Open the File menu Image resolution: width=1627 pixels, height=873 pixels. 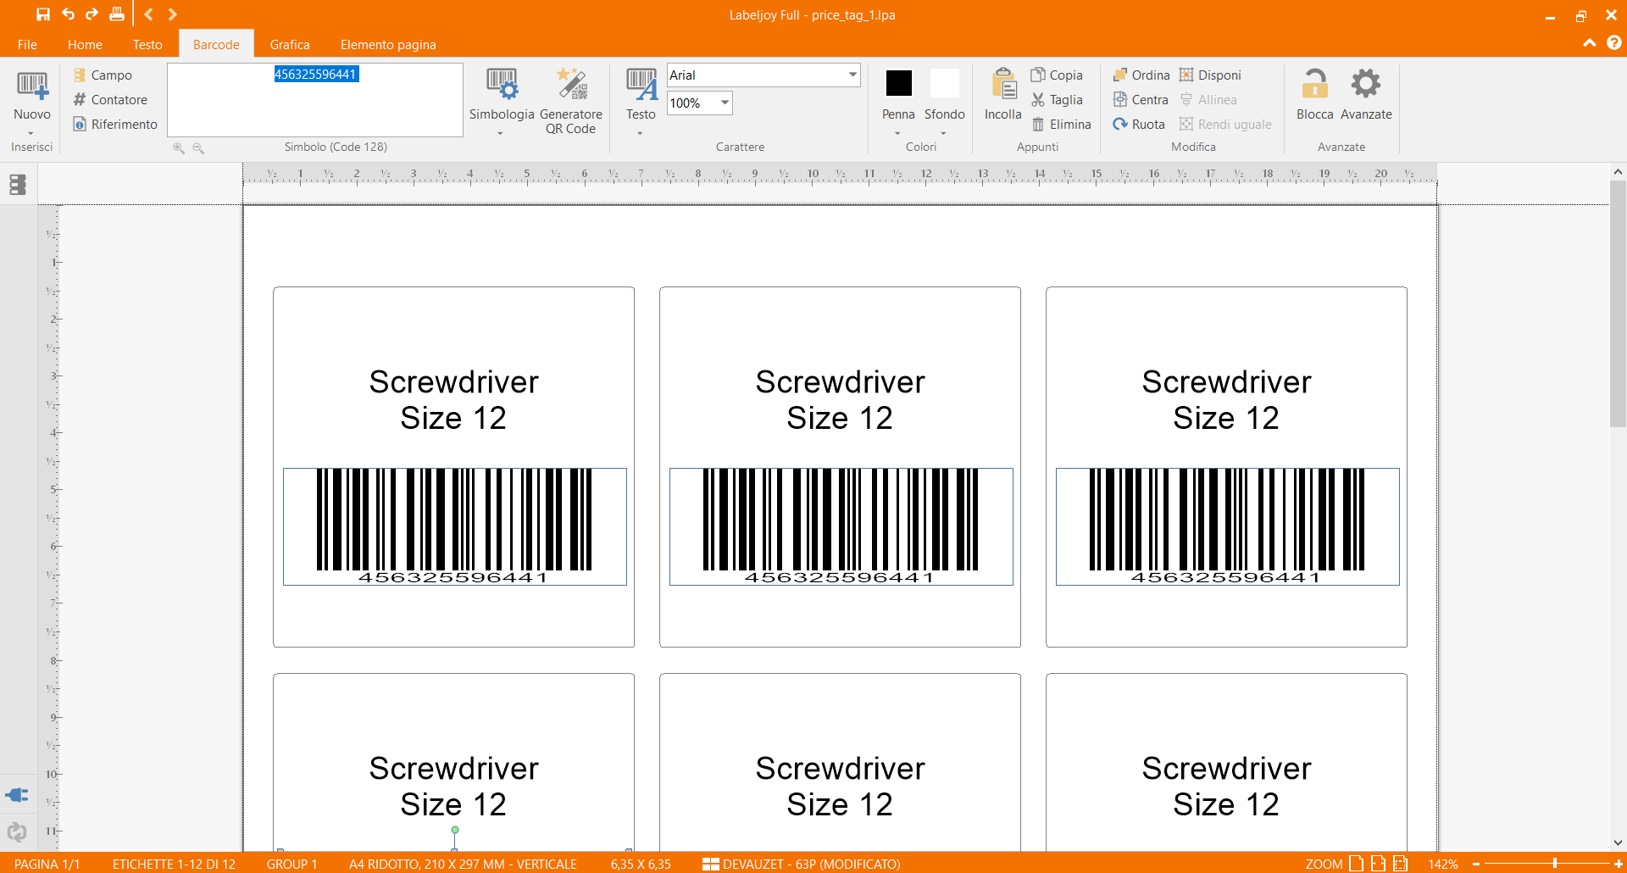[x=27, y=45]
